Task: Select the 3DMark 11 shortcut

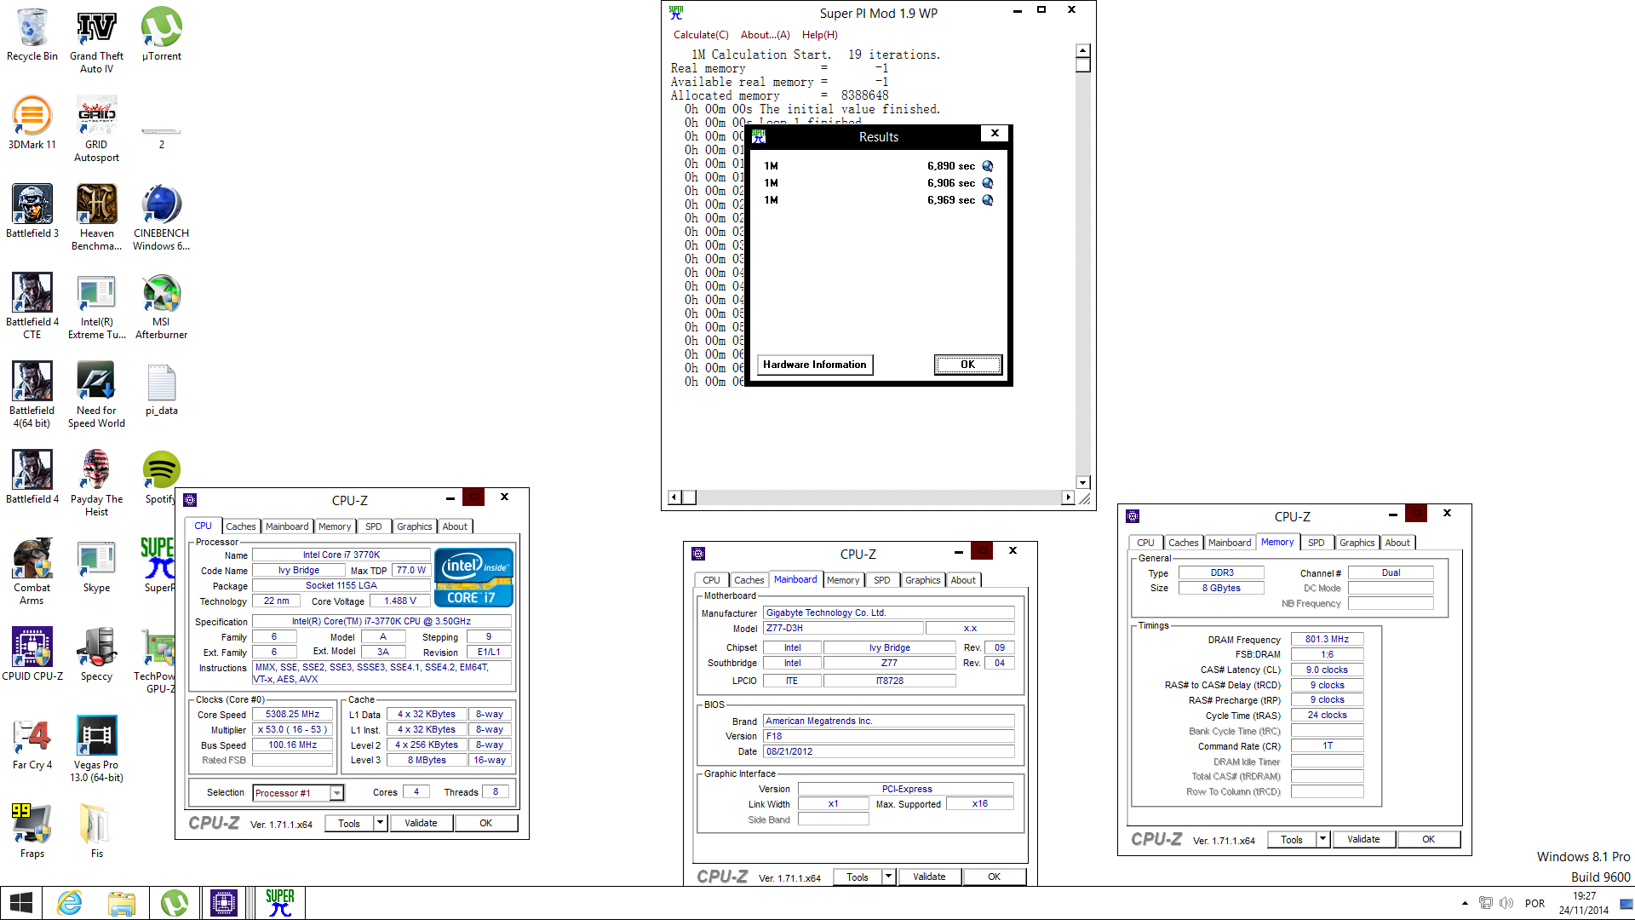Action: 32,123
